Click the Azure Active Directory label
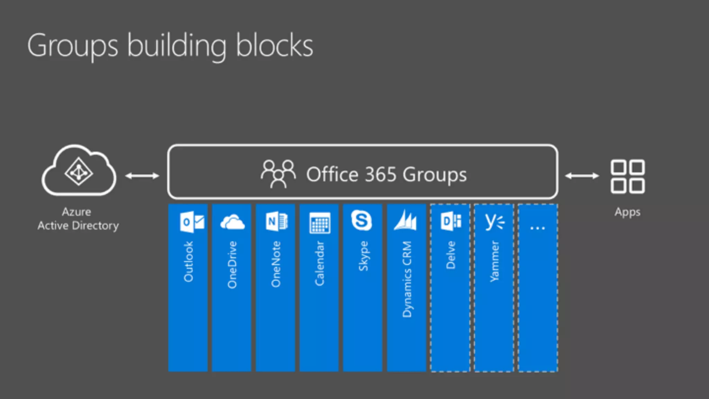The image size is (709, 399). pyautogui.click(x=78, y=219)
